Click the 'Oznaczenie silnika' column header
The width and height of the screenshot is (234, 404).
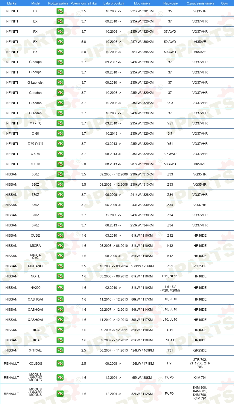pyautogui.click(x=200, y=3)
